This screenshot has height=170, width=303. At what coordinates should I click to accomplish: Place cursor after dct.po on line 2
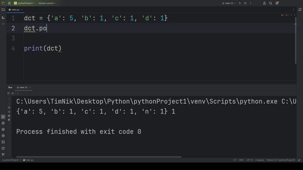click(47, 28)
